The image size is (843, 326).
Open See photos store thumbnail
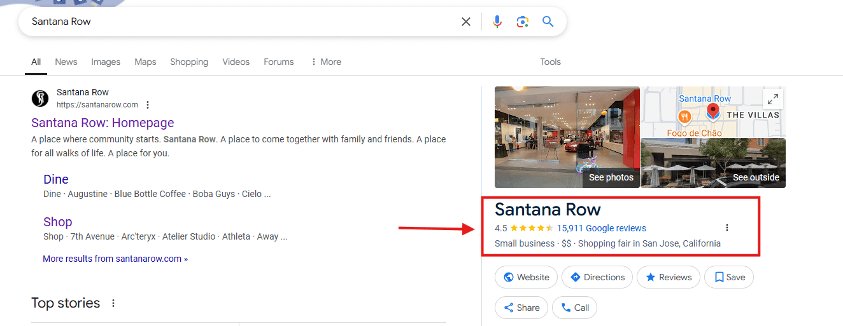567,137
